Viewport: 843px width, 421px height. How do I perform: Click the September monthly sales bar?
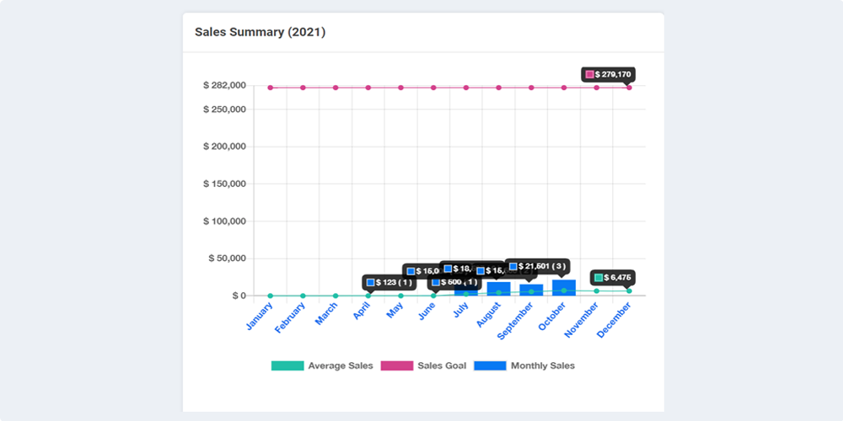click(x=531, y=290)
